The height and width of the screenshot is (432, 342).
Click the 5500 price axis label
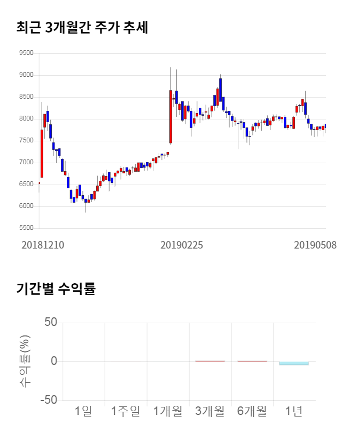tap(26, 228)
